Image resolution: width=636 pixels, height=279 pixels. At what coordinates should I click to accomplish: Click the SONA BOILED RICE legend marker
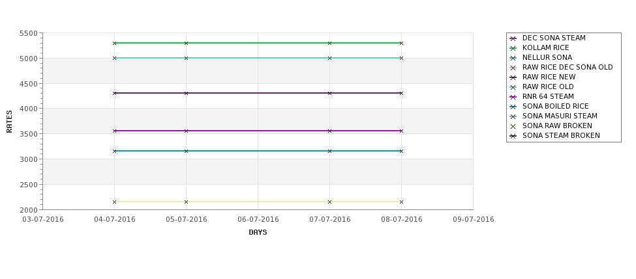(513, 107)
